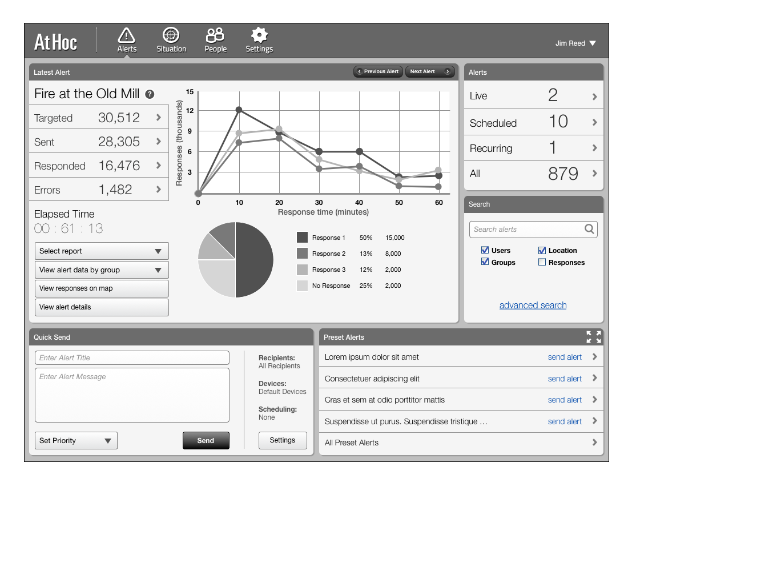Click the advanced search link

[533, 305]
